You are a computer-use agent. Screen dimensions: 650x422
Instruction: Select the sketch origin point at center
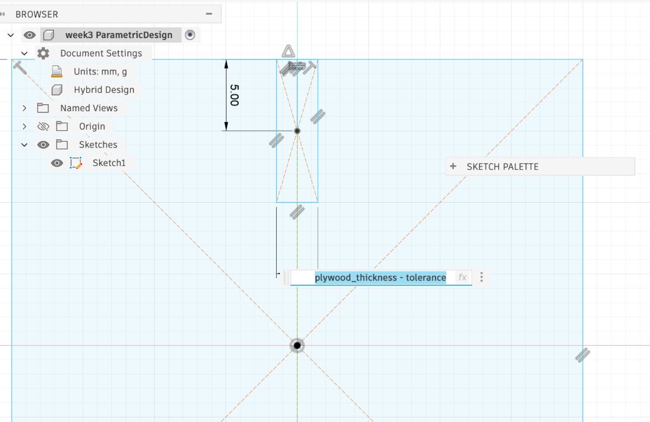click(x=297, y=345)
